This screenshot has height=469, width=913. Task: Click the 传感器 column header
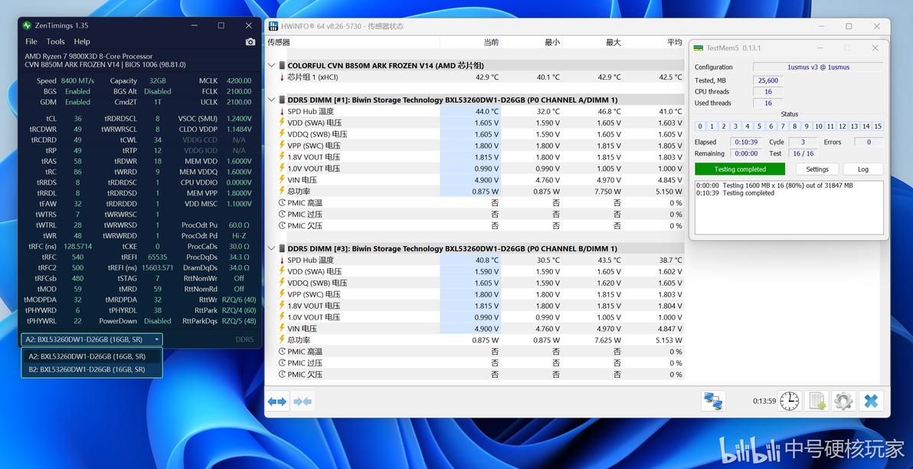279,42
